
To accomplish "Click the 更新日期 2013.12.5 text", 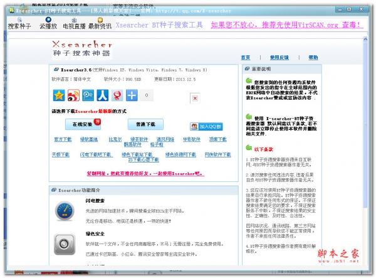I will pos(175,79).
